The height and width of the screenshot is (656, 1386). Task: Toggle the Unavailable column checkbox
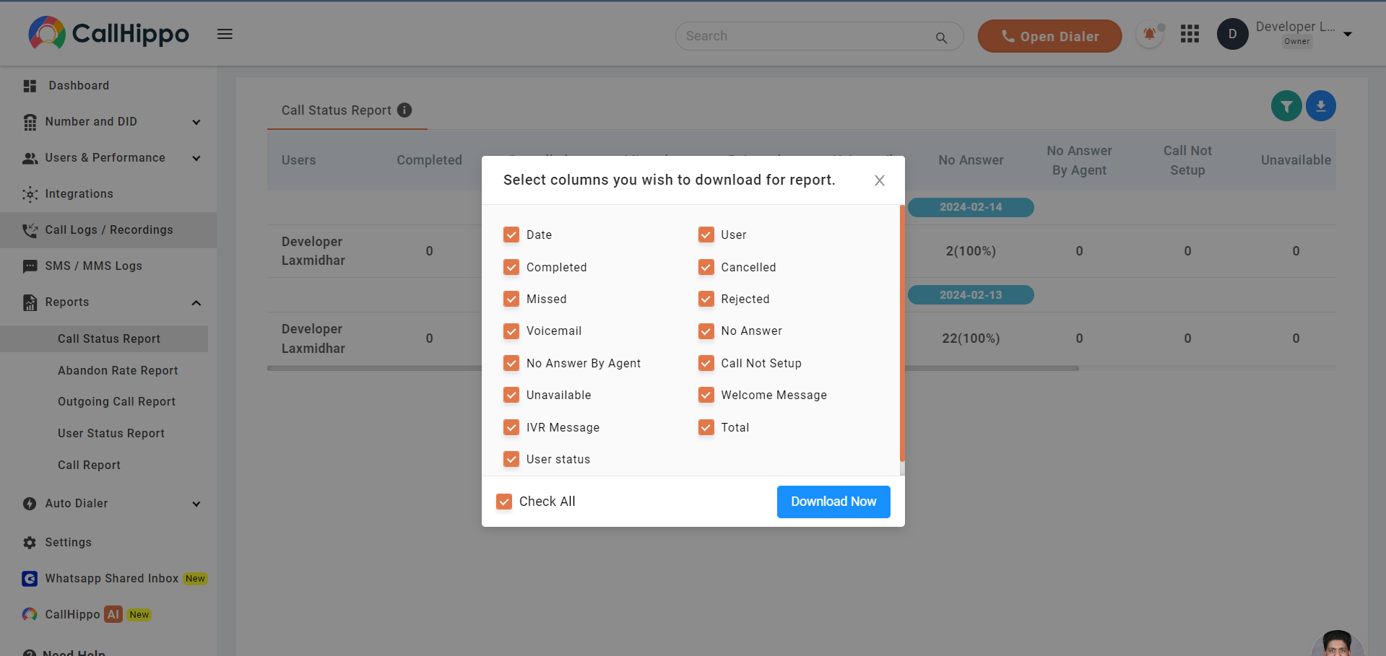pyautogui.click(x=511, y=395)
